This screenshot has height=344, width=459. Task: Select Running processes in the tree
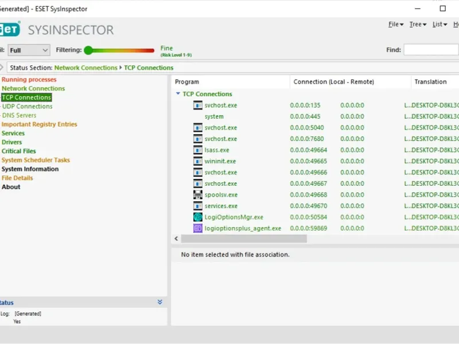click(x=29, y=80)
